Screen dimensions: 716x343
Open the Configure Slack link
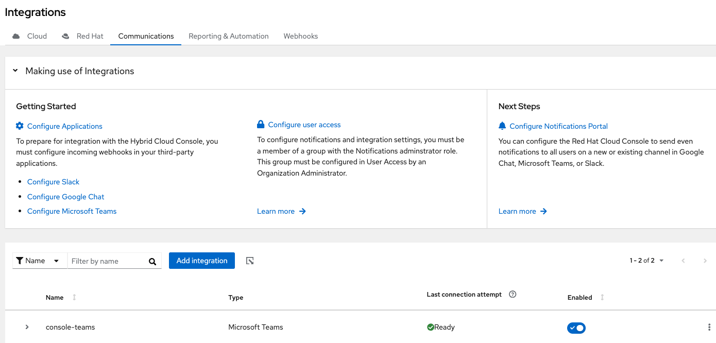(54, 182)
